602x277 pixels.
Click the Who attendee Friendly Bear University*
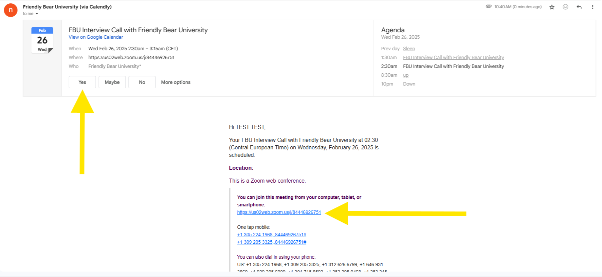tap(115, 66)
